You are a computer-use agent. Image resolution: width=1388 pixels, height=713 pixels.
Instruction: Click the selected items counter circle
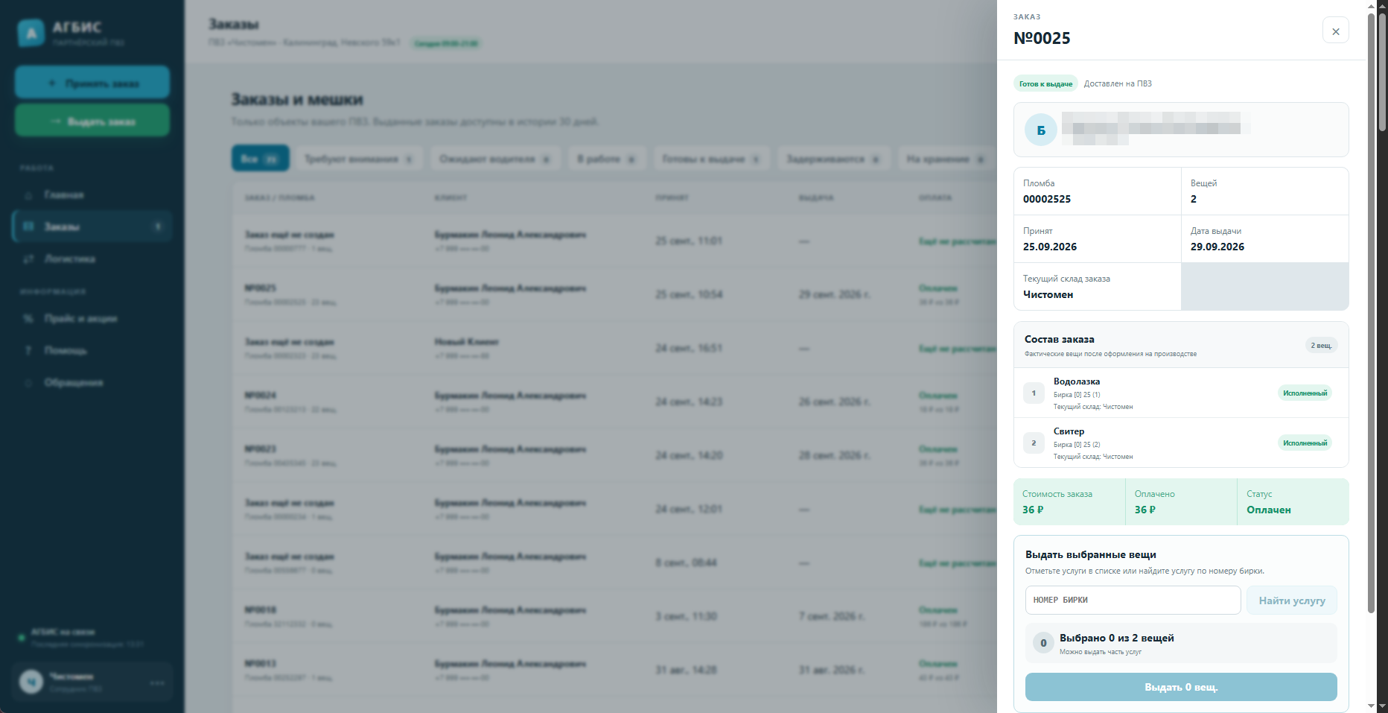[x=1043, y=643]
